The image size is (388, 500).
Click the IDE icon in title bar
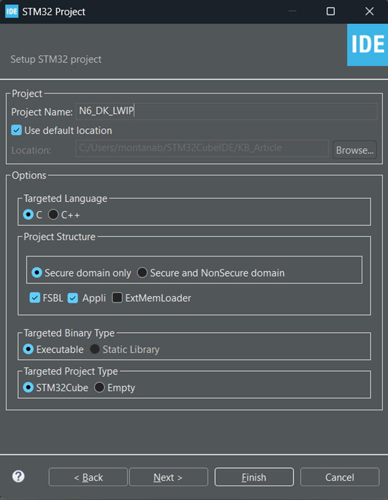point(12,12)
